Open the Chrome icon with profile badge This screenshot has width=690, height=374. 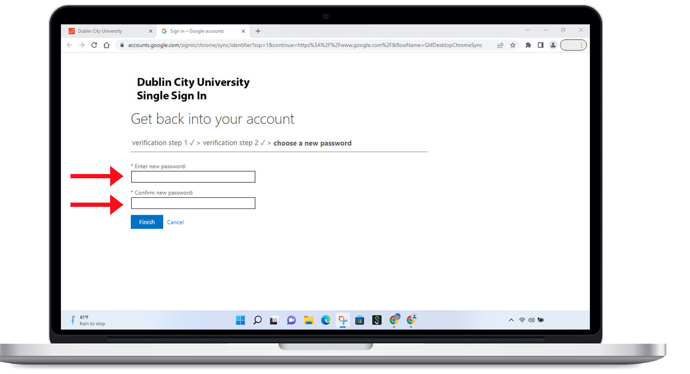(411, 320)
